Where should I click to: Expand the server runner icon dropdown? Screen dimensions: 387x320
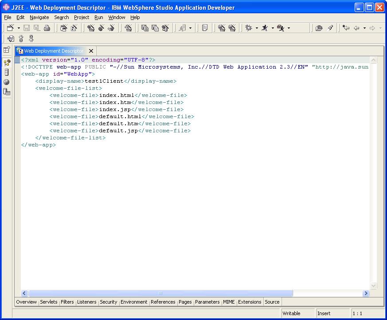click(x=190, y=28)
